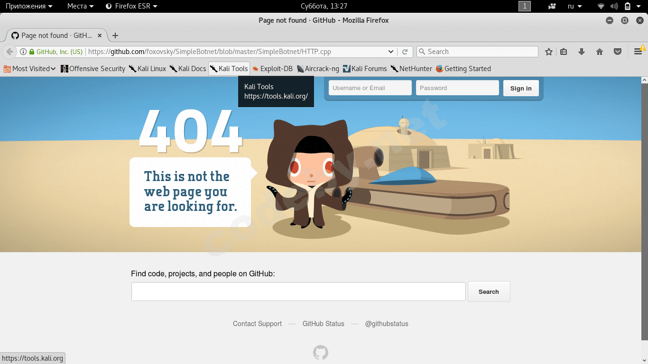Click the 'GitHub, Inc. (US)' secure lock label
This screenshot has width=648, height=364.
pyautogui.click(x=56, y=52)
